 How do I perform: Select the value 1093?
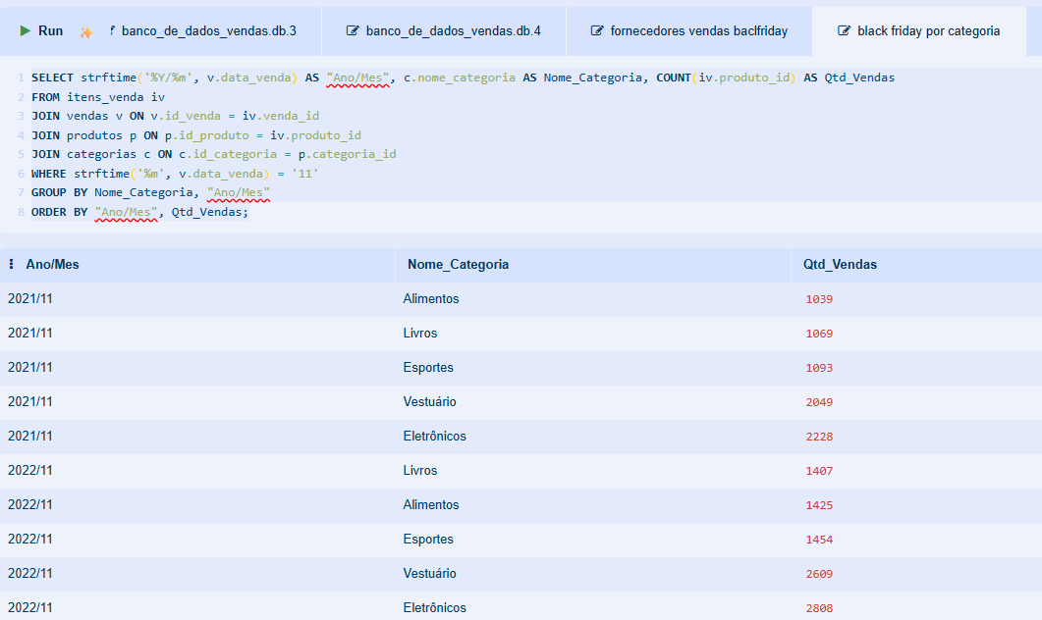(819, 368)
